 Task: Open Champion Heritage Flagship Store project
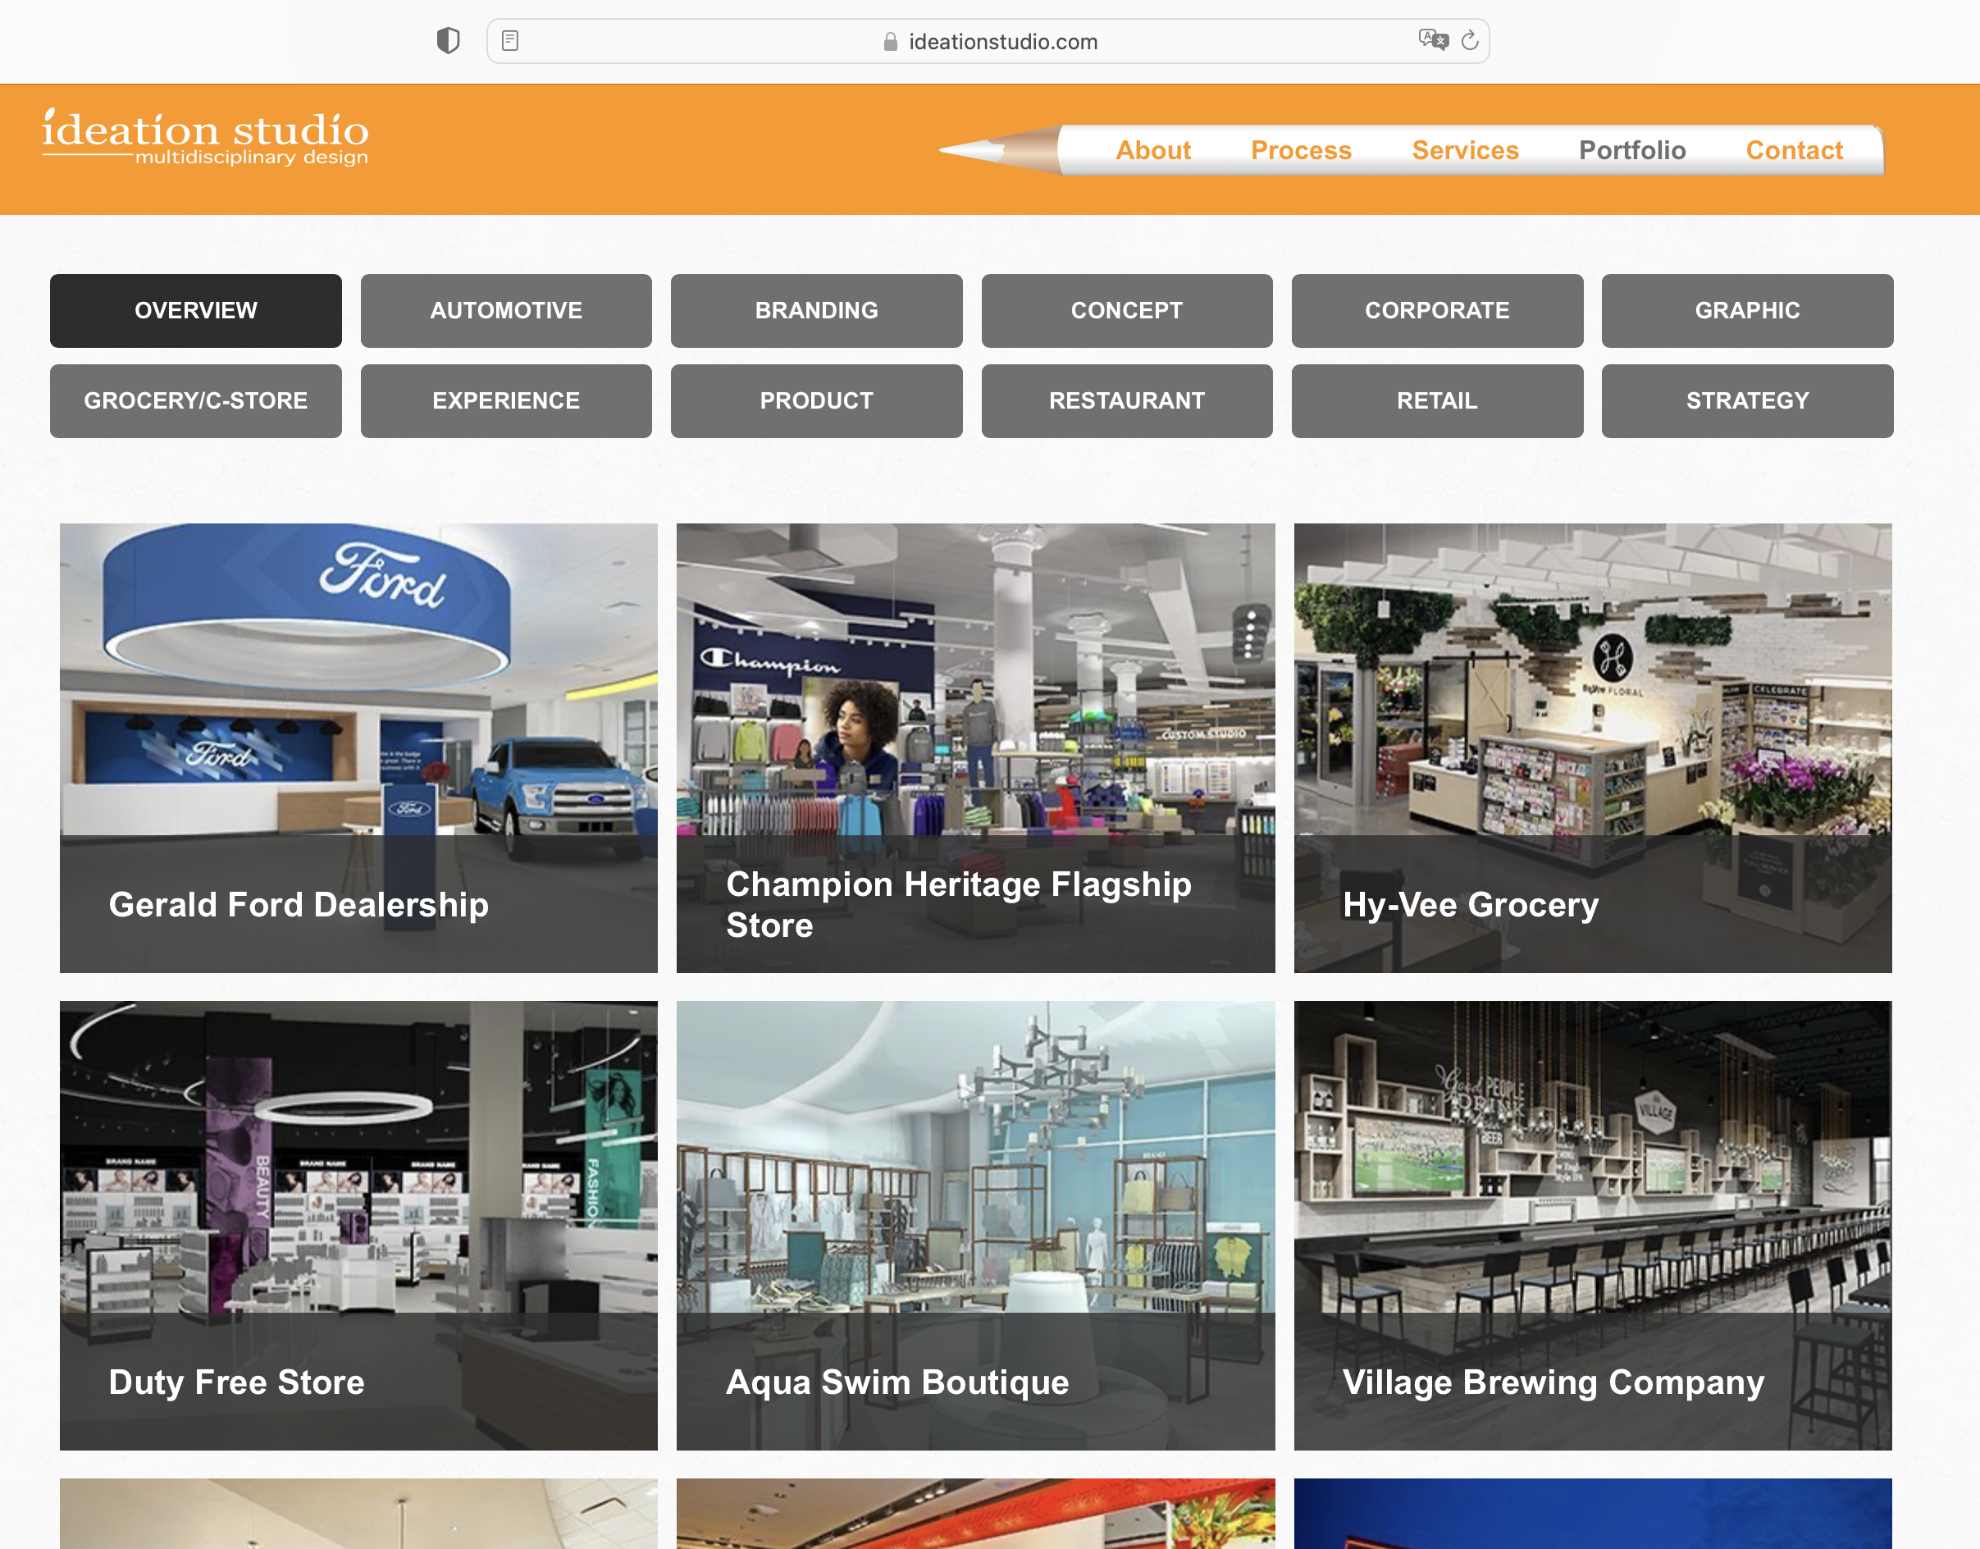(x=975, y=748)
